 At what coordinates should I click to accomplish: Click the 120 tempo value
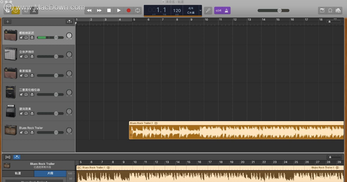click(x=177, y=10)
